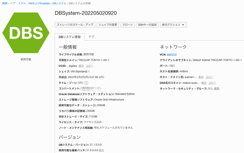Show the latest available patch 21.5.0.0.0

tap(101, 150)
